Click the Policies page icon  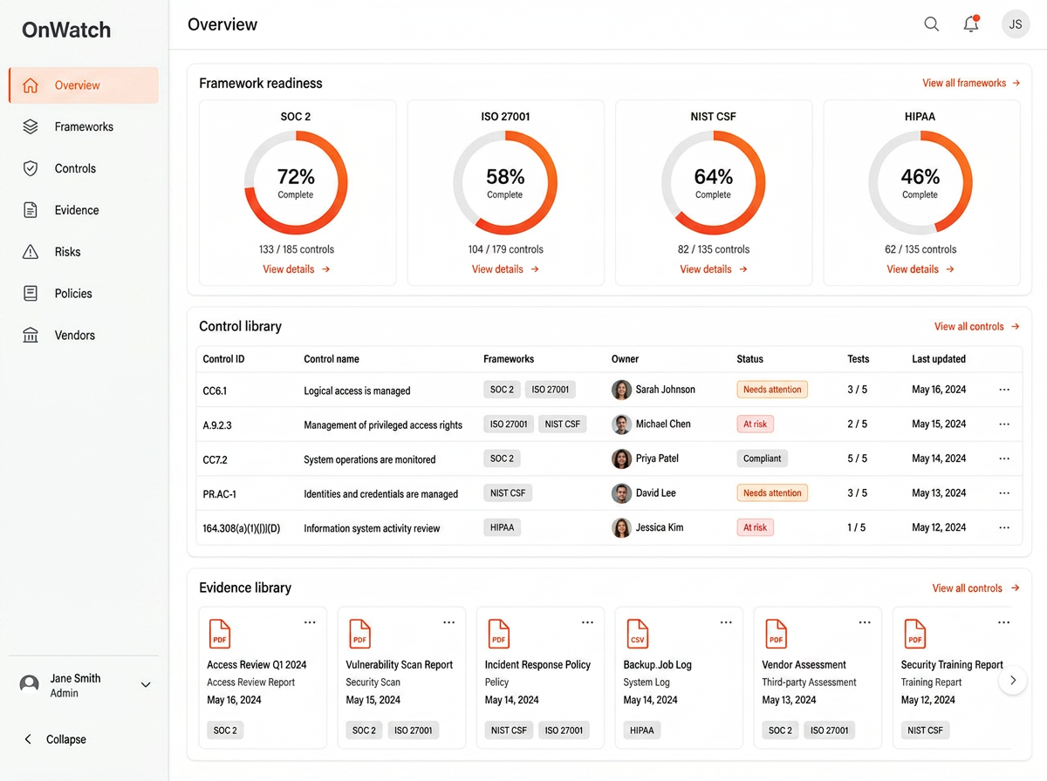click(x=31, y=294)
